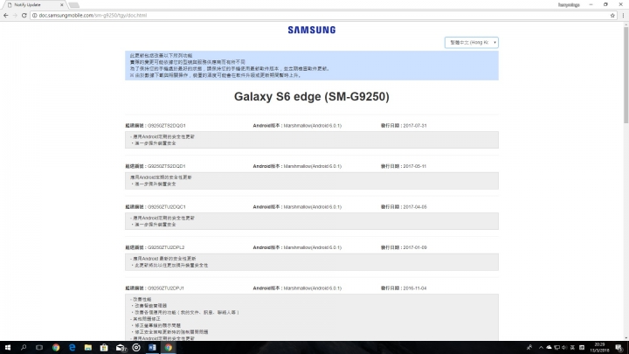Open Chrome three-dot menu

point(623,15)
